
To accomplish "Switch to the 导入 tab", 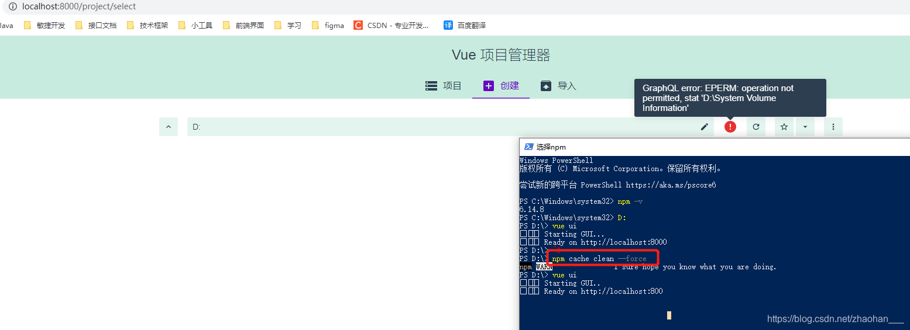I will (558, 86).
